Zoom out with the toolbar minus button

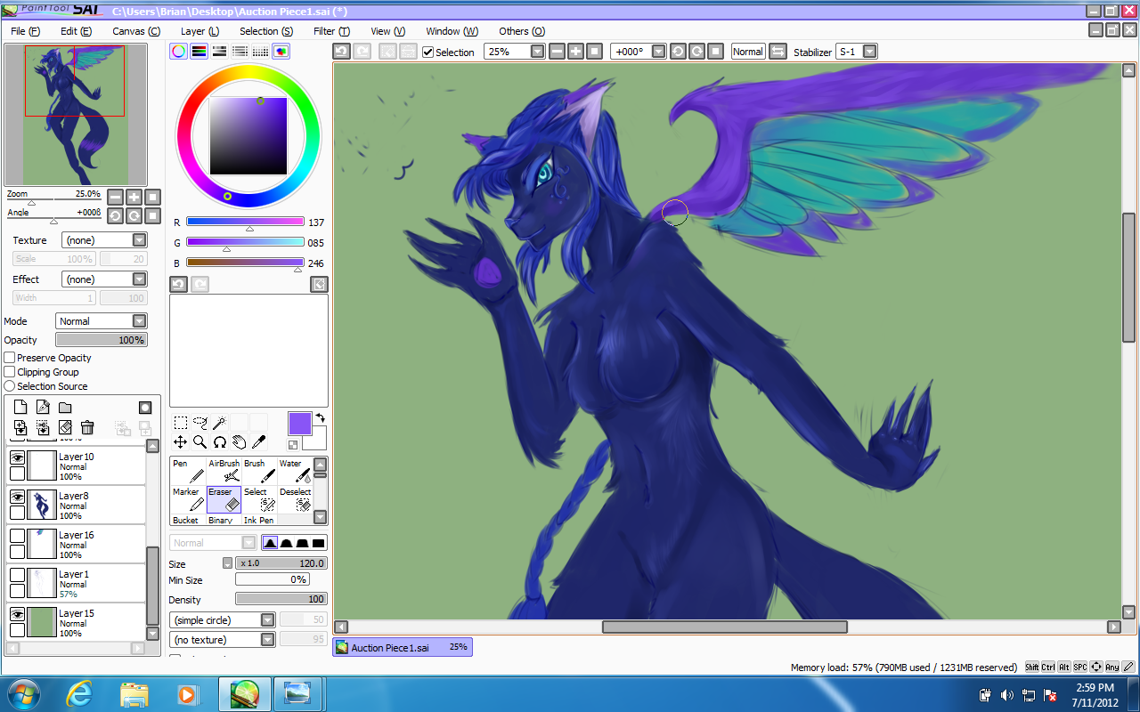pyautogui.click(x=557, y=52)
